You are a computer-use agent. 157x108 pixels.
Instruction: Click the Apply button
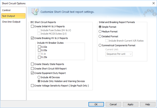pyautogui.click(x=130, y=104)
